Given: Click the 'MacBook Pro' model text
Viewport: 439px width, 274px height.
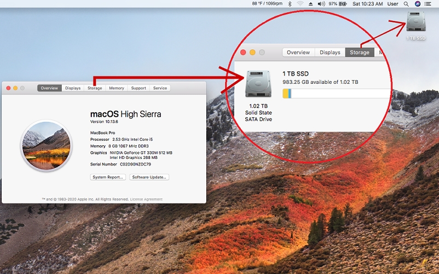Looking at the screenshot, I should click(x=102, y=133).
